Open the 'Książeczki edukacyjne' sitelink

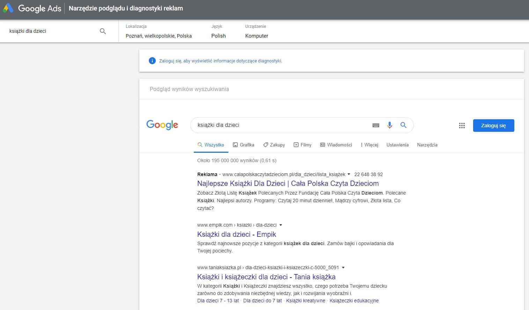coord(354,301)
